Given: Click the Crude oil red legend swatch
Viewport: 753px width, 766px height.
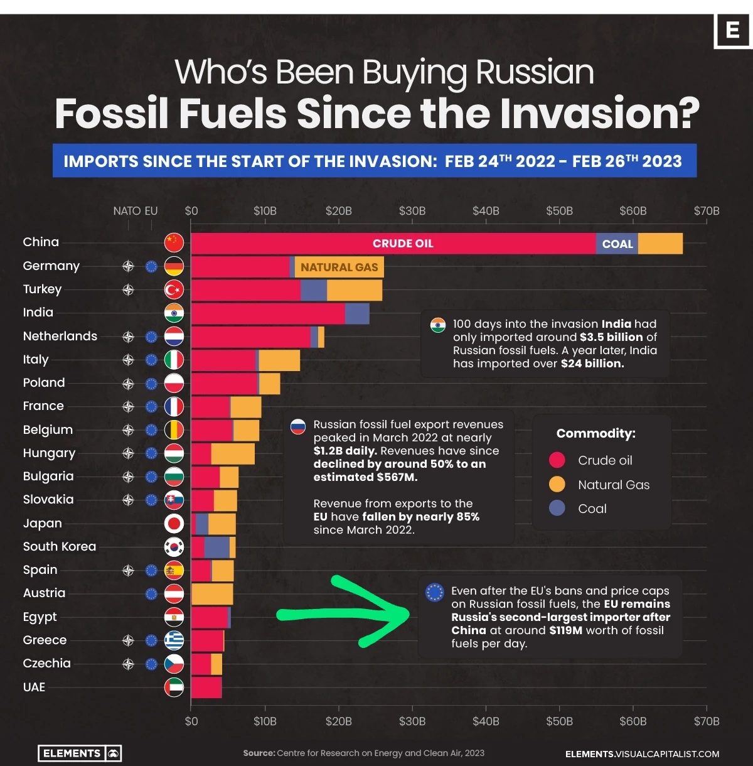Looking at the screenshot, I should [557, 460].
